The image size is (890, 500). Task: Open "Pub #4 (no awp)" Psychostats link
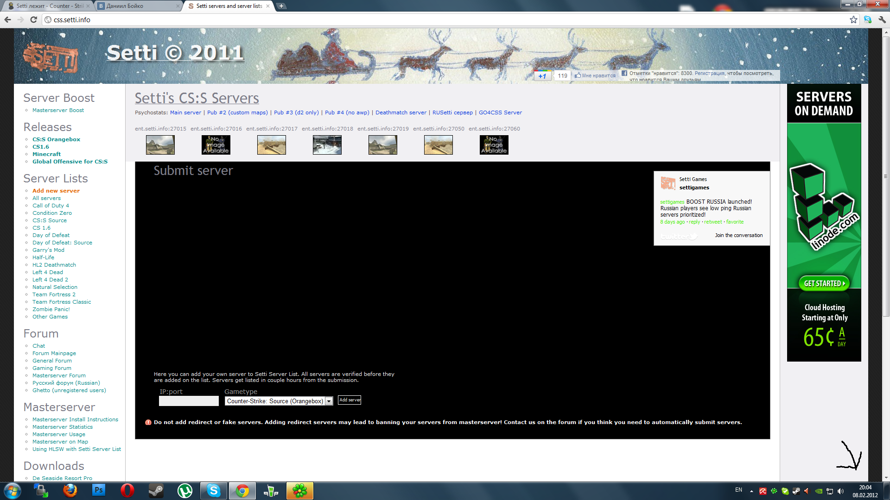coord(347,112)
